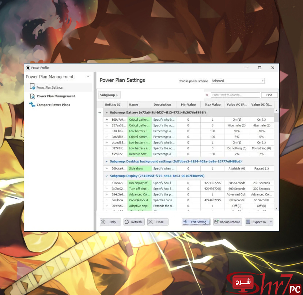This screenshot has width=303, height=295.
Task: Sort by the Min Value column header
Action: [188, 105]
